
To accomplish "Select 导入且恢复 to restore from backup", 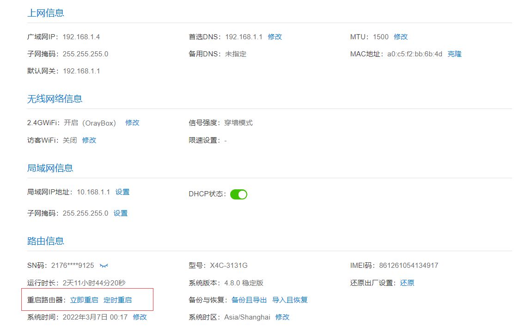I will tap(290, 300).
